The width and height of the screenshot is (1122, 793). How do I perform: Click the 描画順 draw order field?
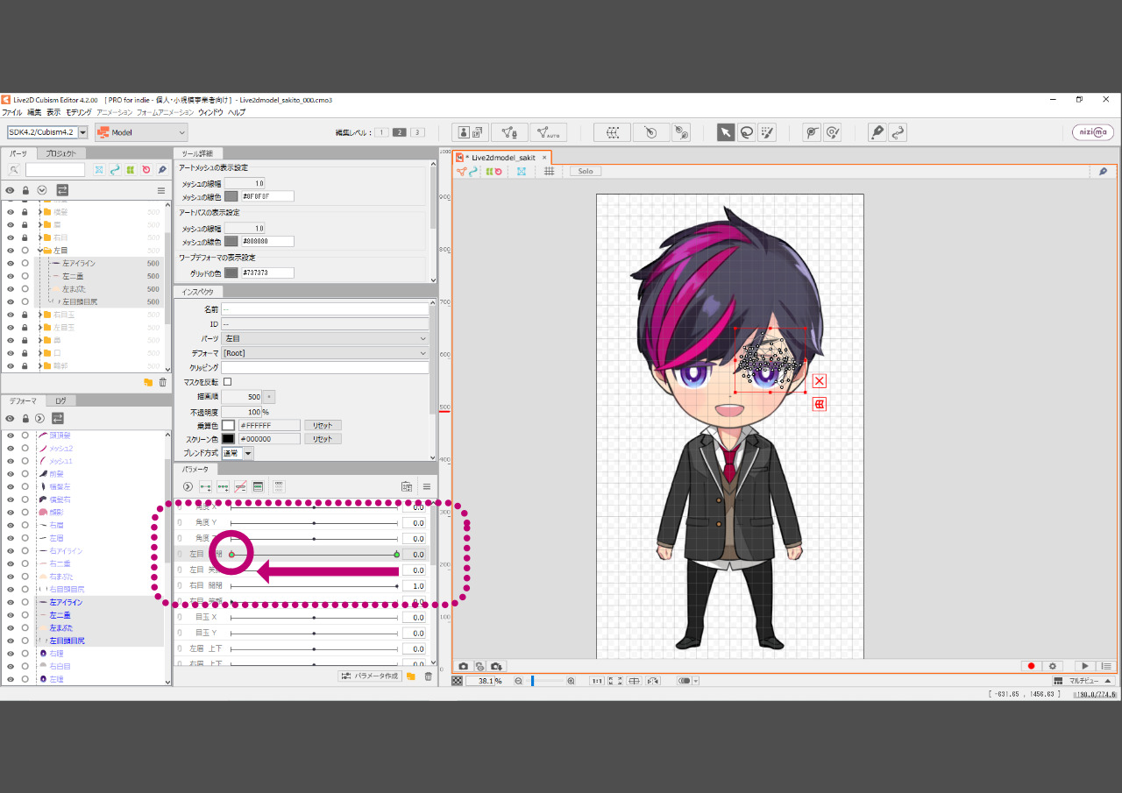tap(242, 397)
